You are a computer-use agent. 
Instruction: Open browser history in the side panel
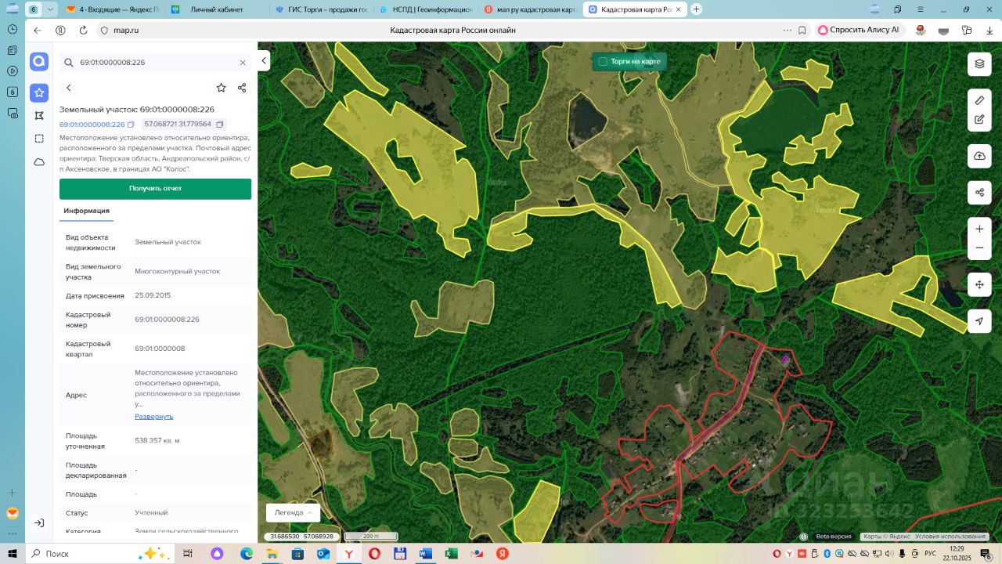[x=13, y=29]
